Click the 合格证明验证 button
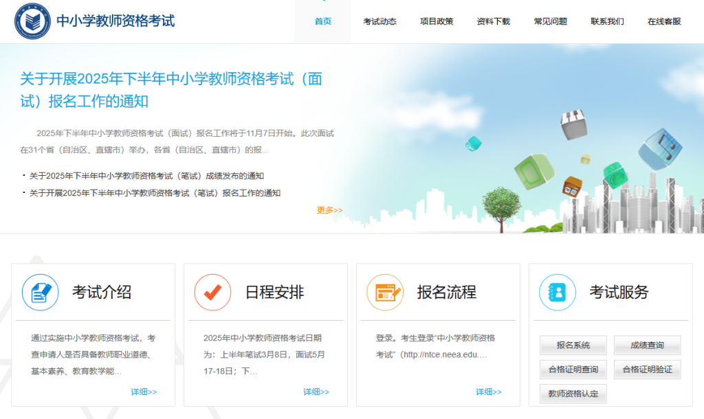704x419 pixels. point(647,370)
